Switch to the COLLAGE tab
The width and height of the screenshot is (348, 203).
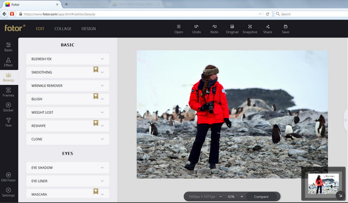pos(63,29)
